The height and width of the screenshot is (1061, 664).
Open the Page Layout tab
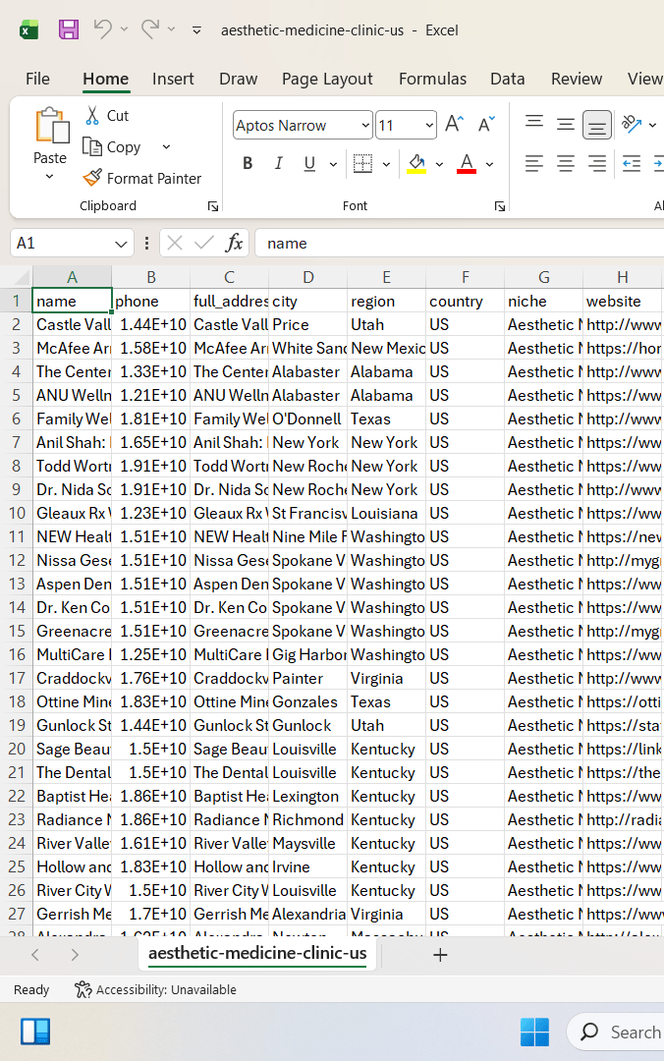[x=327, y=79]
